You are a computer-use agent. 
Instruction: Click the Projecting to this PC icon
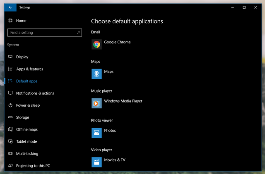[x=10, y=166]
